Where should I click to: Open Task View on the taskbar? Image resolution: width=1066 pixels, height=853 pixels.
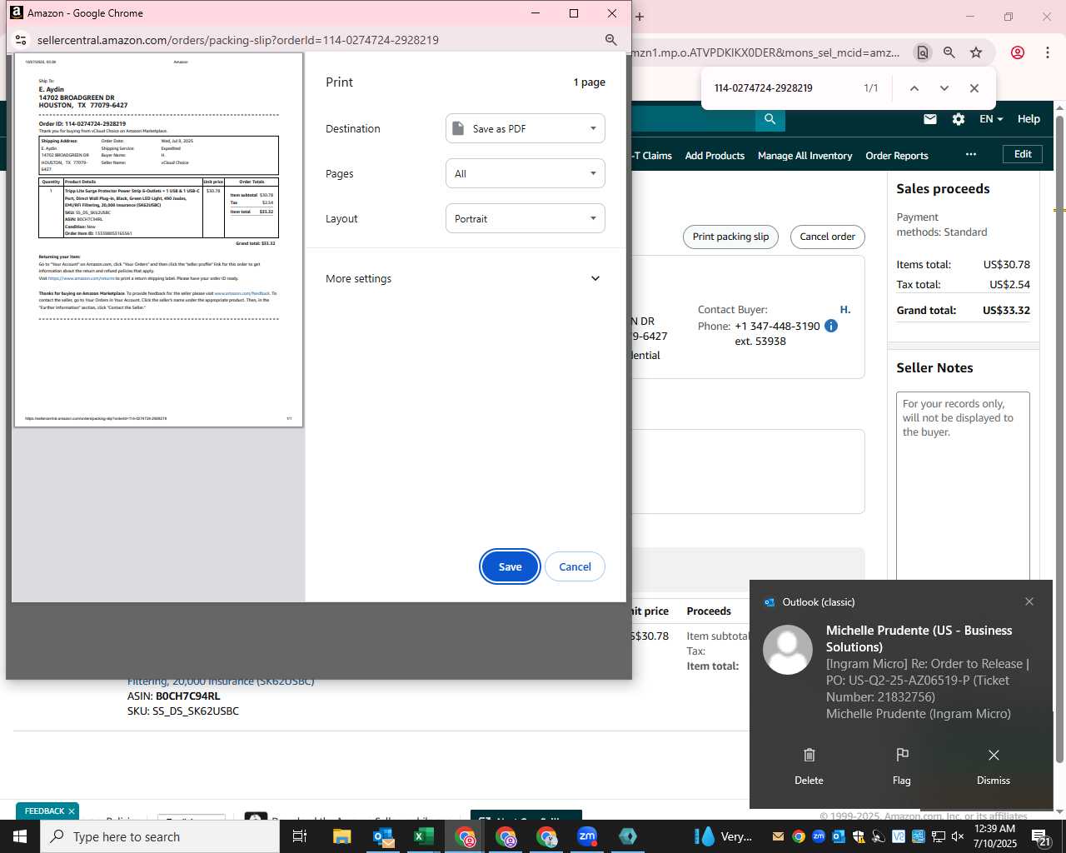click(x=300, y=836)
